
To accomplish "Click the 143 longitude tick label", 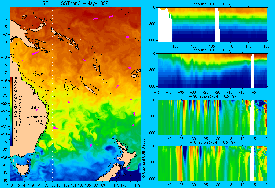I will point(10,185).
